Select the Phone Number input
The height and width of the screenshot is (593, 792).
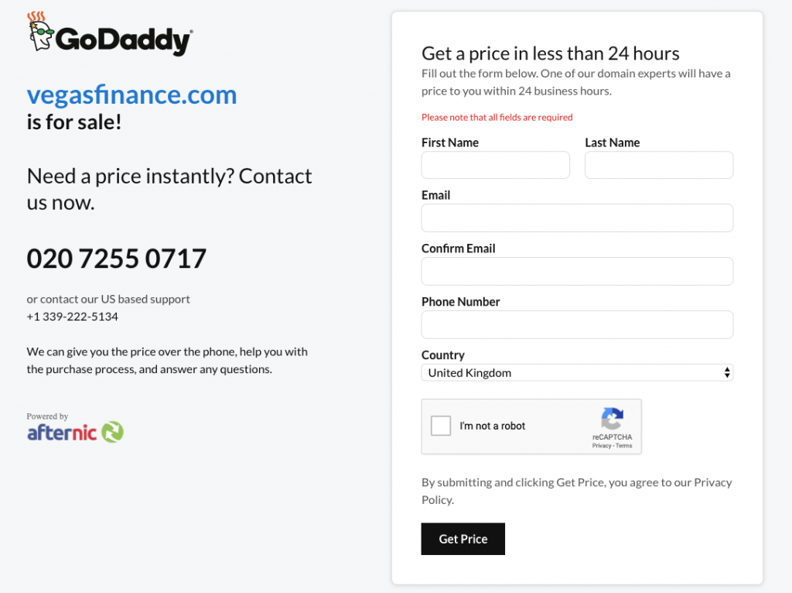click(576, 325)
